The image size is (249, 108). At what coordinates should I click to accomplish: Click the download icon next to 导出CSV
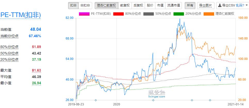coord(220,5)
